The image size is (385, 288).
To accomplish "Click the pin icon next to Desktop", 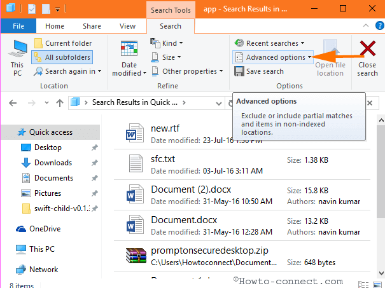I will click(x=95, y=147).
